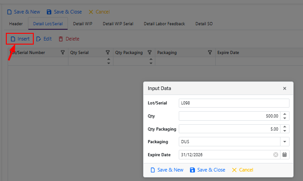Click dialog Save & New button
The image size is (303, 181).
click(x=167, y=170)
